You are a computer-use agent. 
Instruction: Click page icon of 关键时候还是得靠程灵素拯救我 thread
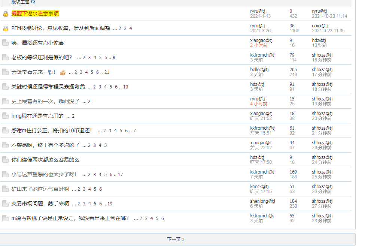[x=5, y=87]
